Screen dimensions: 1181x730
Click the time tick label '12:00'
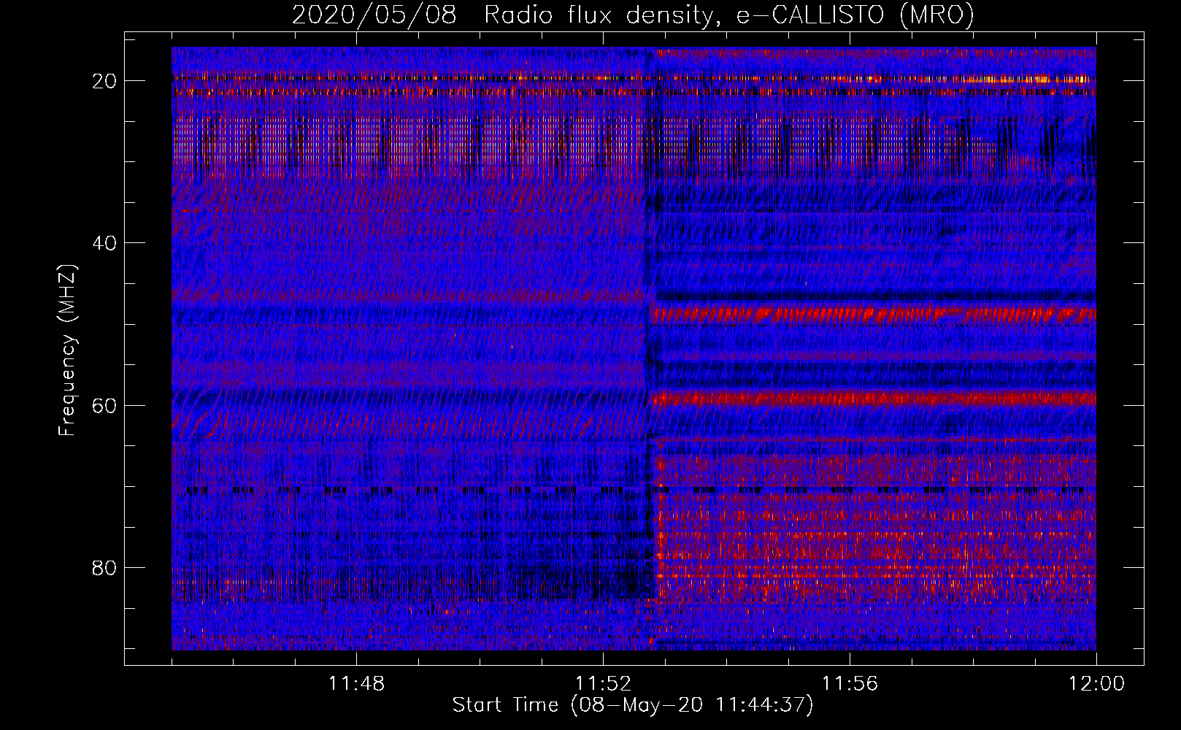[1096, 683]
